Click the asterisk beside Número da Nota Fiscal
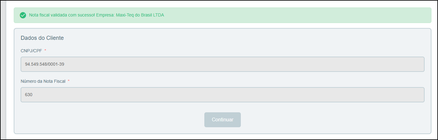Screen dimensions: 438x140 [x=69, y=81]
